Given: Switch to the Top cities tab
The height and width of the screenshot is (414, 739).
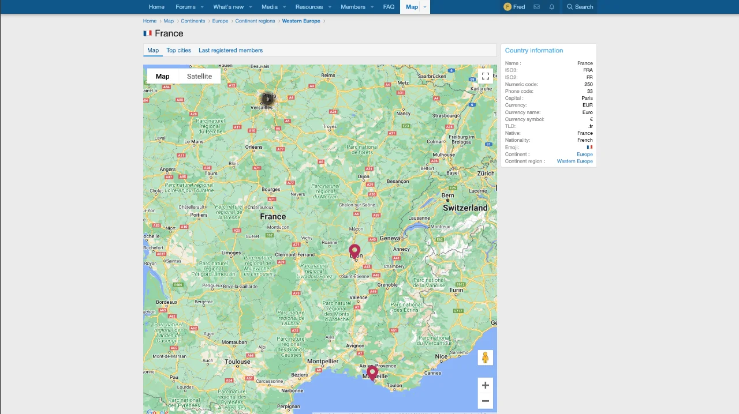Looking at the screenshot, I should tap(178, 50).
